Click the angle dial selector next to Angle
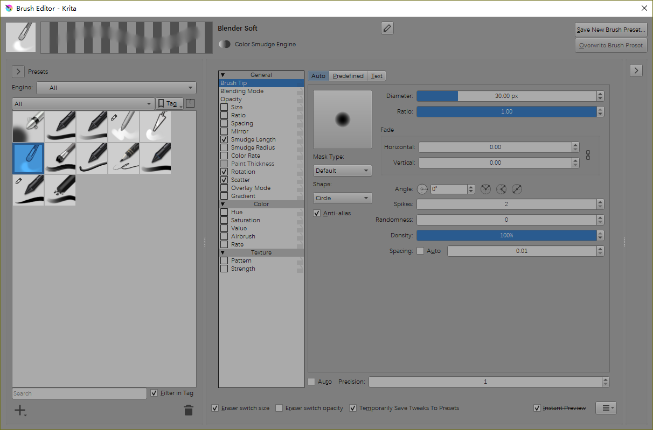 pyautogui.click(x=422, y=189)
